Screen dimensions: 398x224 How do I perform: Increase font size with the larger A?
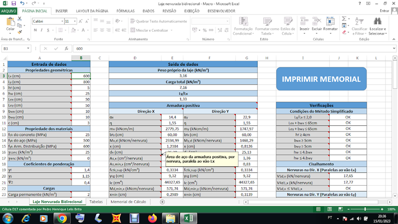[81, 21]
